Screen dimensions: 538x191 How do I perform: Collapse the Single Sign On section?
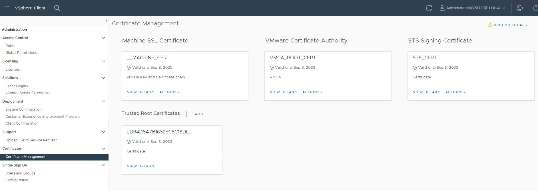click(103, 165)
